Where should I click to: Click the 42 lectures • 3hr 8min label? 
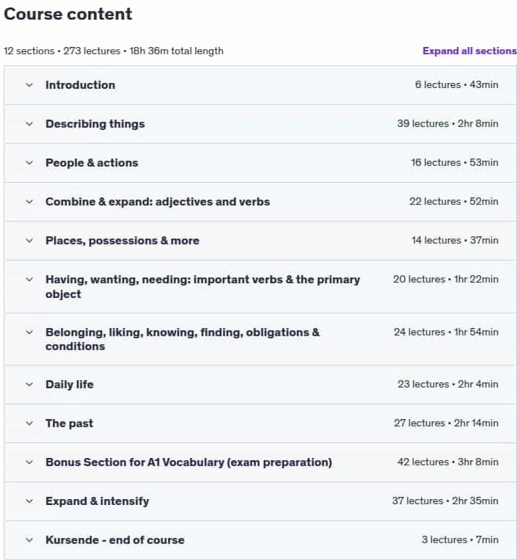tap(448, 462)
